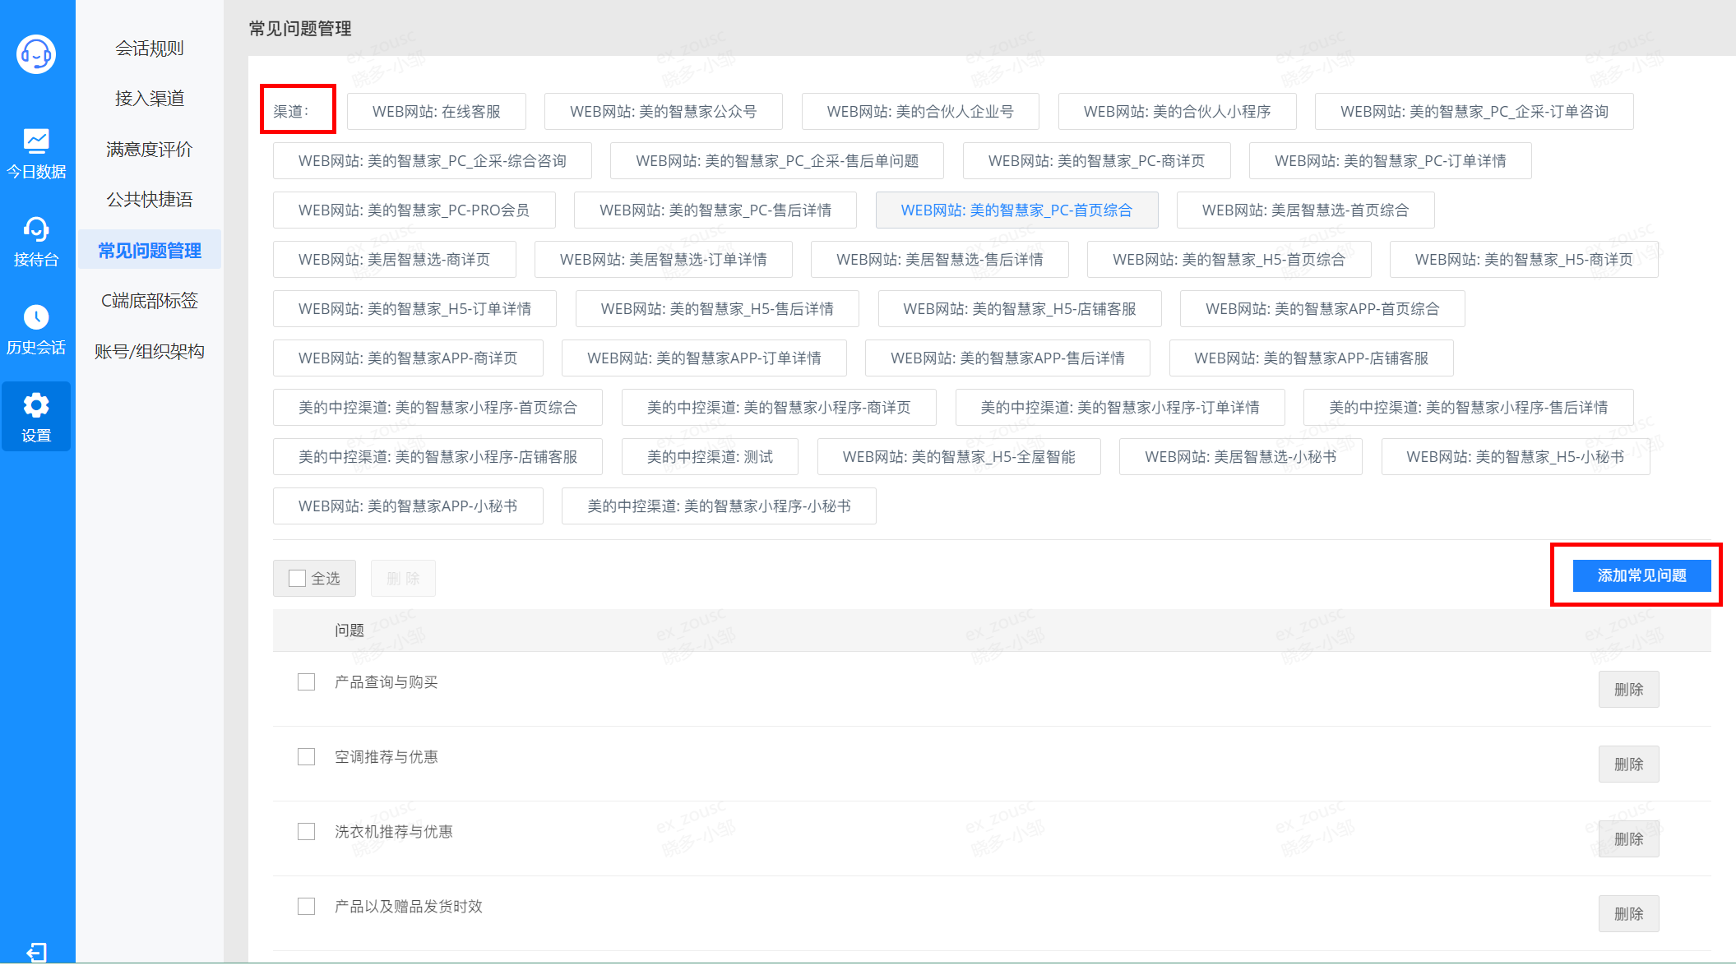
Task: Open the 今日数据 chart icon
Action: pos(36,141)
